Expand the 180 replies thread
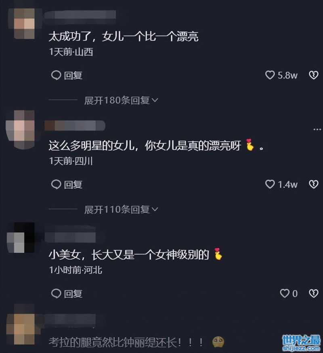323x353 pixels. click(121, 100)
